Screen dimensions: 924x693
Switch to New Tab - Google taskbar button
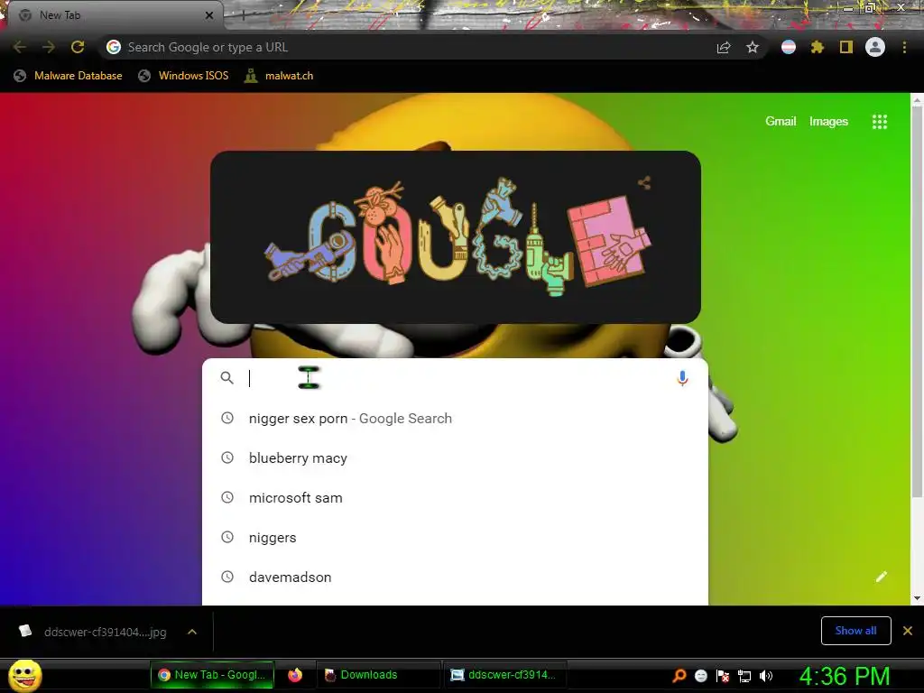click(x=212, y=675)
